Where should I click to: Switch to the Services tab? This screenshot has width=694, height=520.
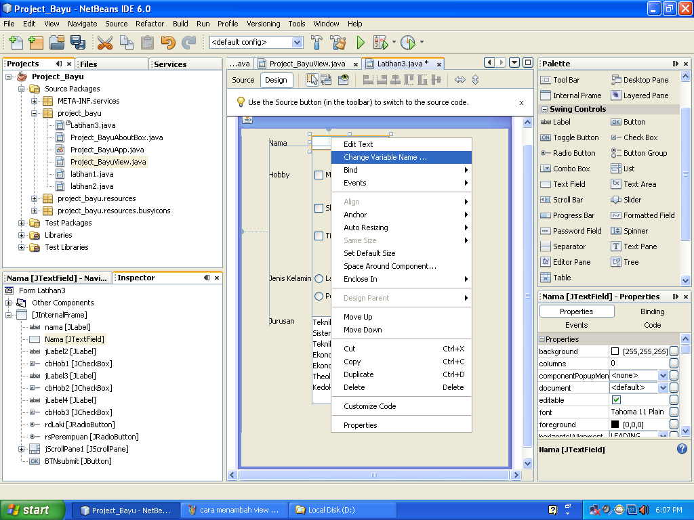[x=170, y=64]
